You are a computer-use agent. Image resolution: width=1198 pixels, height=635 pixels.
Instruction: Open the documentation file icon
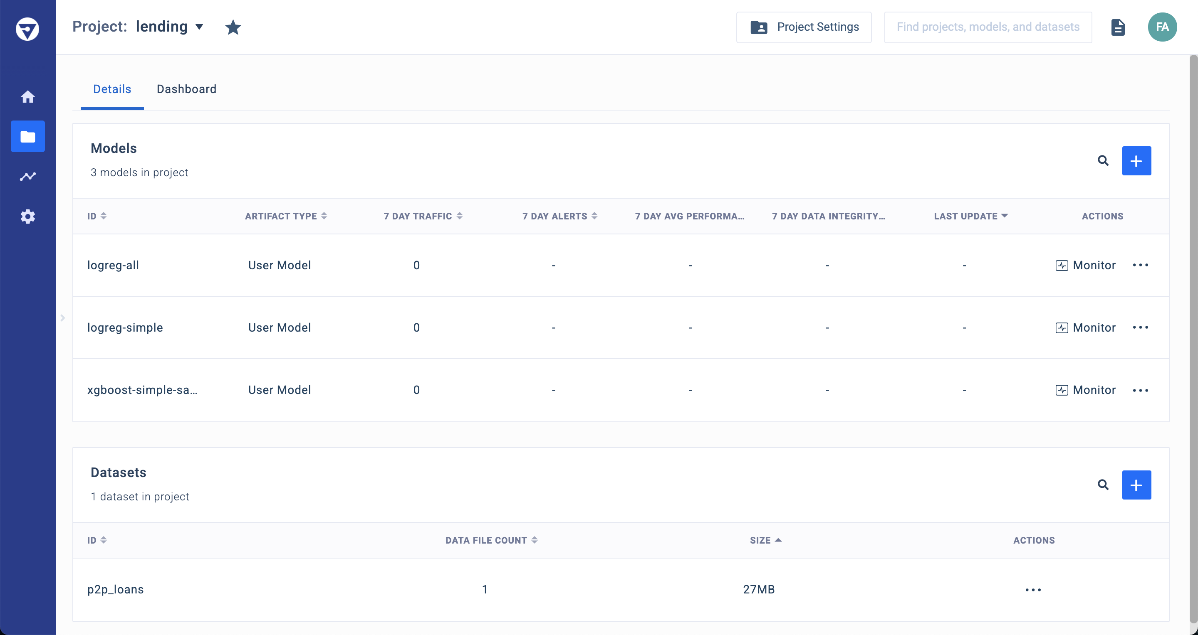coord(1118,27)
